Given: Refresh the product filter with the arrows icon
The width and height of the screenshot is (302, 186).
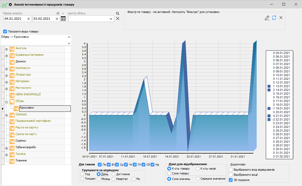Looking at the screenshot, I should 274,18.
